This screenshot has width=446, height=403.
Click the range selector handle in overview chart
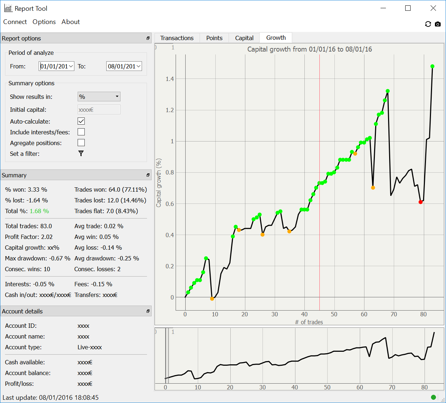click(x=167, y=355)
